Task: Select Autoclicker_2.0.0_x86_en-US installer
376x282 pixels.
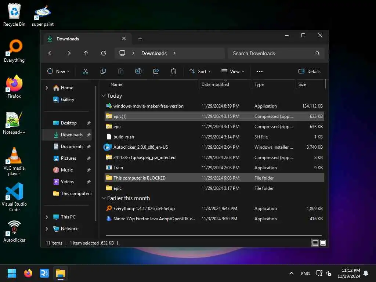Action: click(214, 147)
